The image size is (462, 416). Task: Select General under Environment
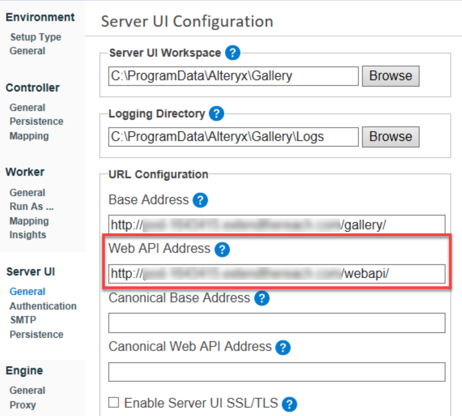pos(27,51)
